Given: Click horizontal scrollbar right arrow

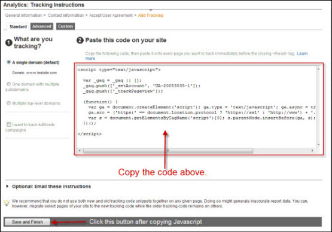Looking at the screenshot, I should tap(312, 151).
